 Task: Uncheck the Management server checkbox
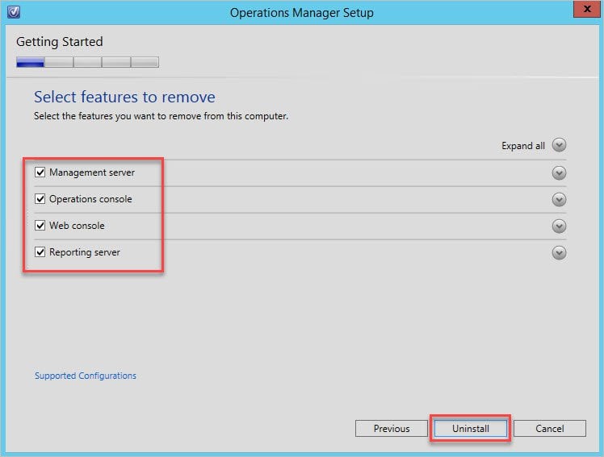40,172
